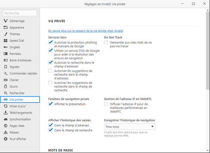Open the Speed Dial settings
The height and width of the screenshot is (153, 210).
[20, 40]
